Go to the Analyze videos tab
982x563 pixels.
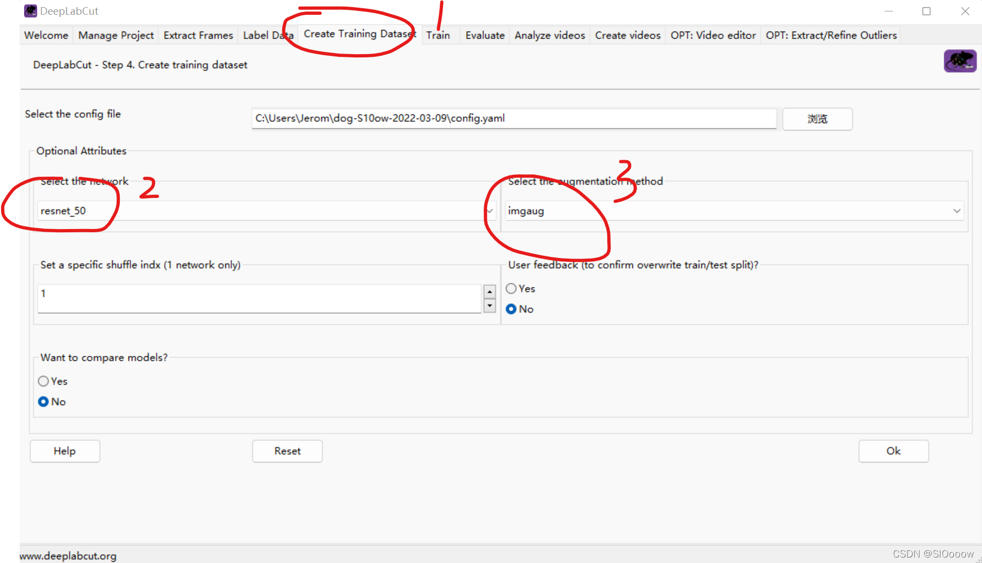550,35
